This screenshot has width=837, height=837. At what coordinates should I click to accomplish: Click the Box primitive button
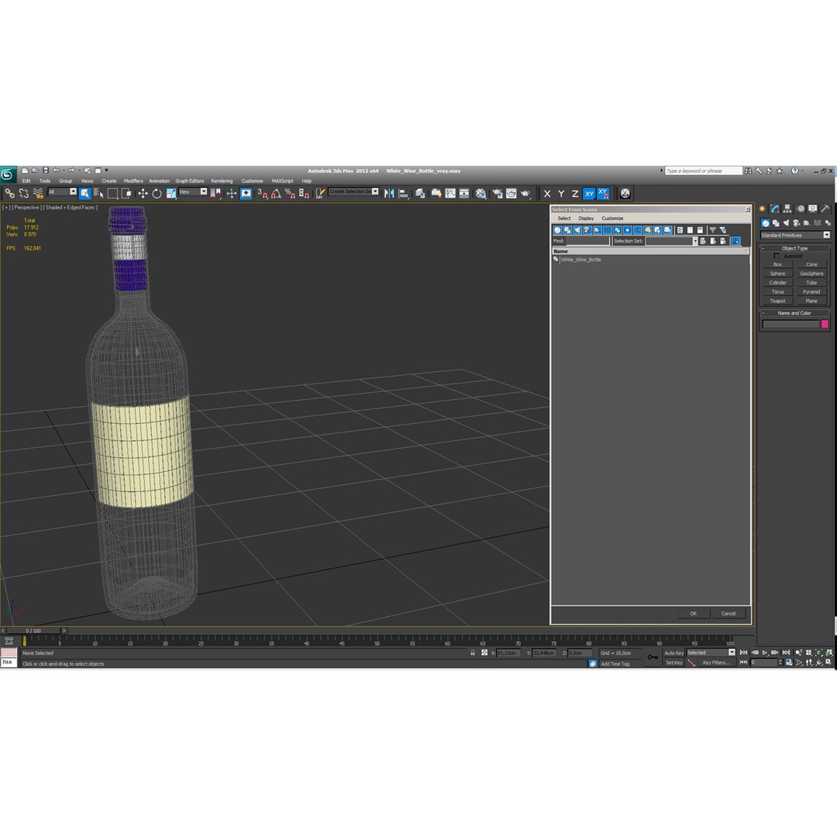click(778, 264)
